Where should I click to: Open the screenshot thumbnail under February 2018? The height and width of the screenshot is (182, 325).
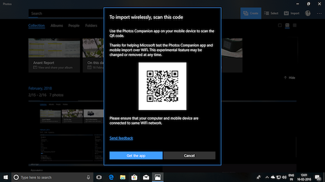(x=66, y=132)
